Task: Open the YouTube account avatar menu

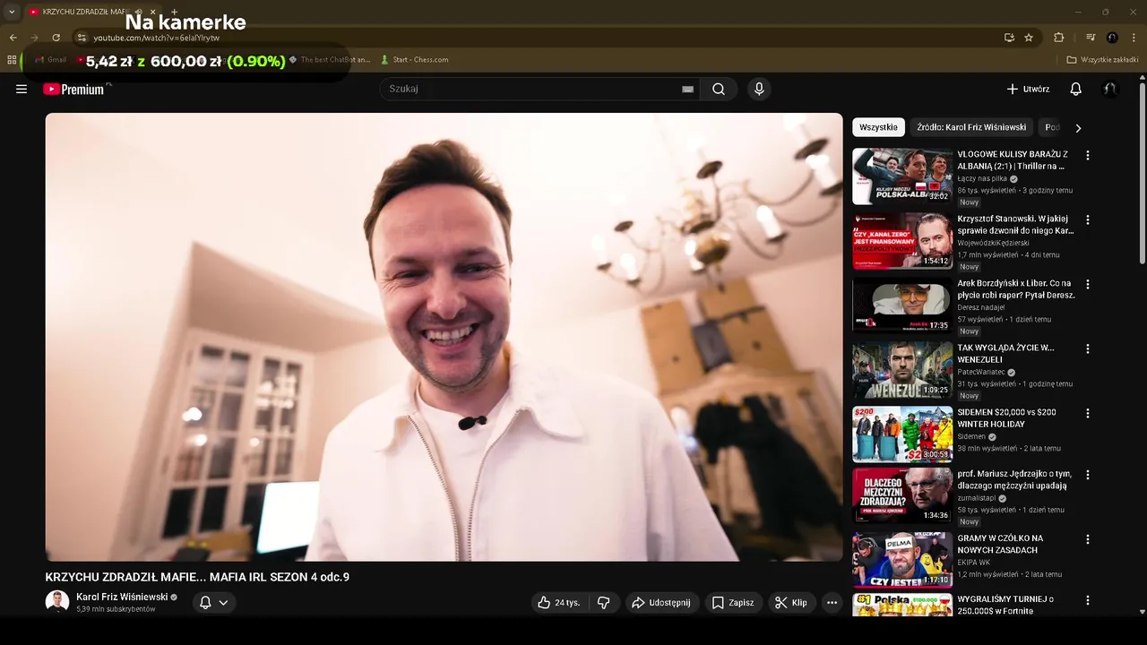Action: click(x=1110, y=89)
